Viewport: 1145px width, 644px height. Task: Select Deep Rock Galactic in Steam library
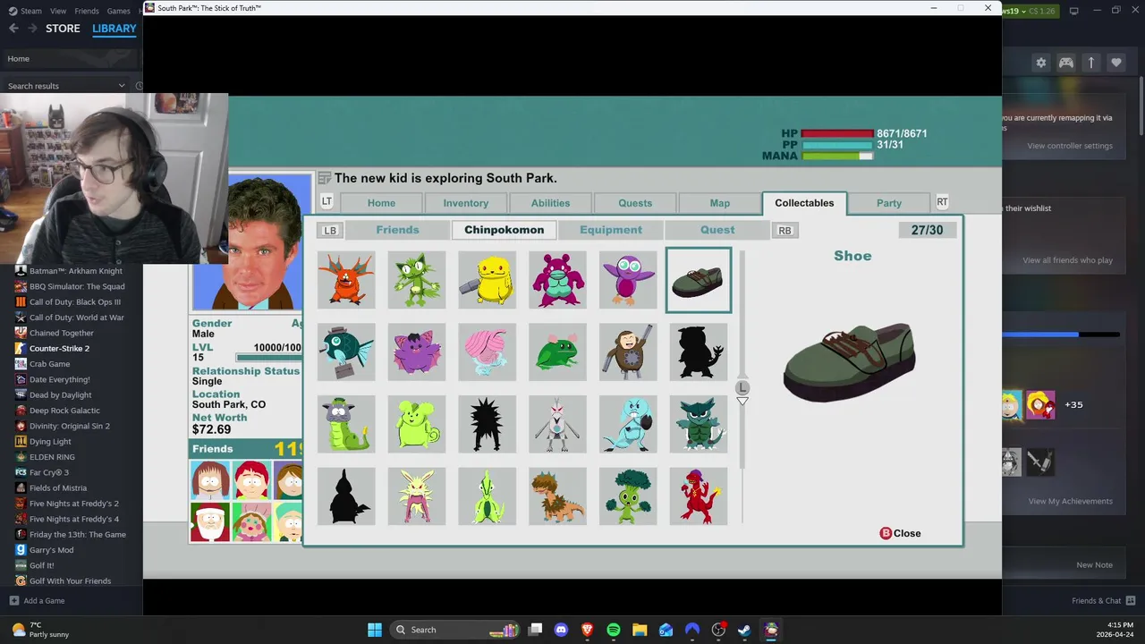pos(64,411)
